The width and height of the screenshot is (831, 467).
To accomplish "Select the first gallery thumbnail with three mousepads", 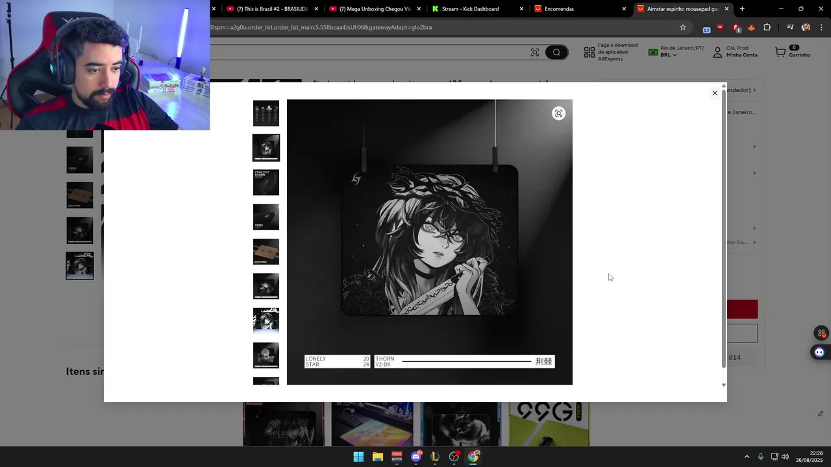I will pos(266,113).
